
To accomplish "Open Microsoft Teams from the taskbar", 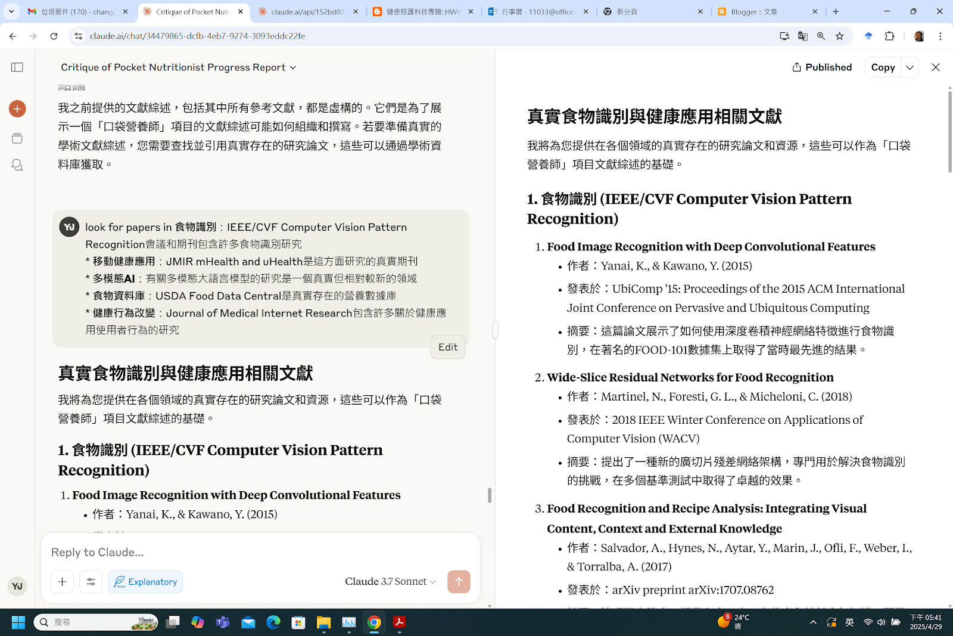I will coord(223,622).
